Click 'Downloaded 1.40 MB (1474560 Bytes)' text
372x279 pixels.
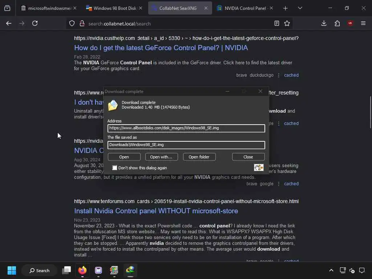point(155,107)
